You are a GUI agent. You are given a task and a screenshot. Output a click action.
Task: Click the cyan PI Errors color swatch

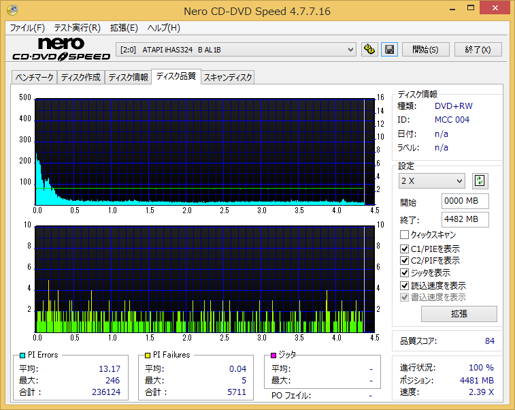[22, 355]
